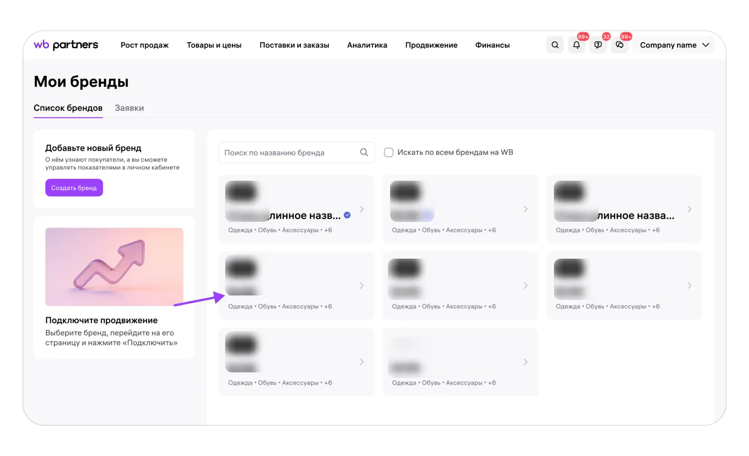Focus the 'Поиск по названию бренда' field
Image resolution: width=749 pixels, height=456 pixels.
(x=296, y=152)
